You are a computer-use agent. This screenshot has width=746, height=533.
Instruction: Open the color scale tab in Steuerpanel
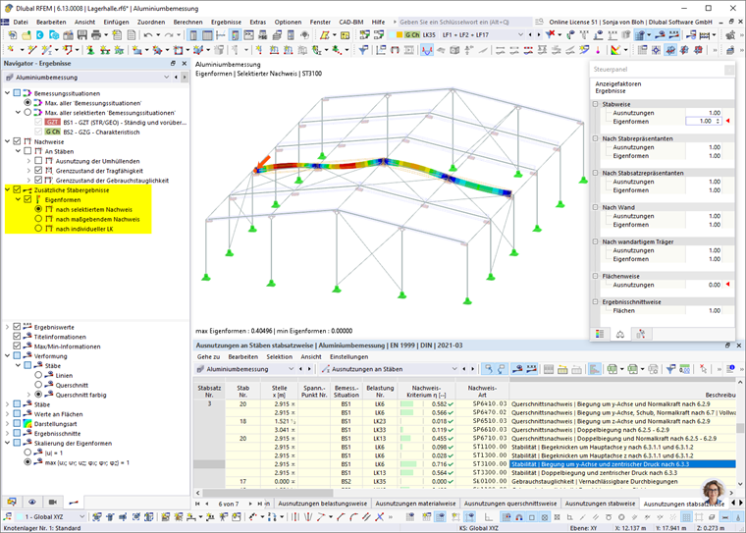point(602,334)
